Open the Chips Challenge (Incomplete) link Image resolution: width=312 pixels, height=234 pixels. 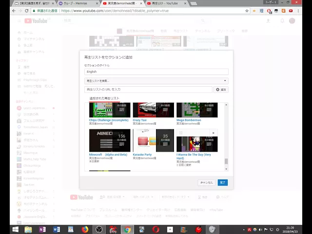(x=109, y=120)
